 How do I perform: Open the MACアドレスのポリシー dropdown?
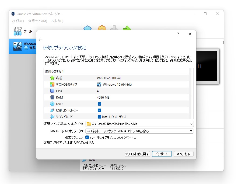pos(191,131)
